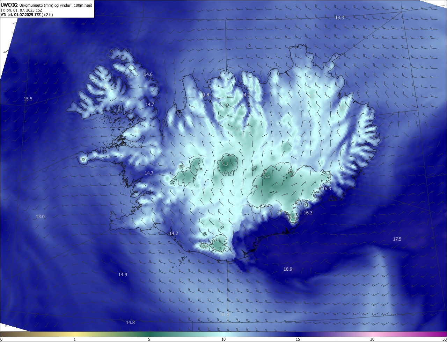Click the legend tick labelled 10
Screen dimensions: 447x342
[x=223, y=340]
